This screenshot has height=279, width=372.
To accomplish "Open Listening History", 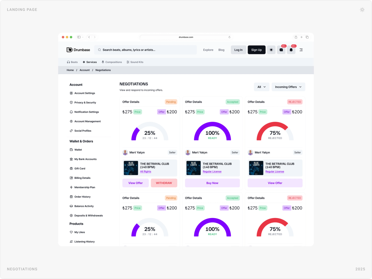I will click(x=82, y=242).
